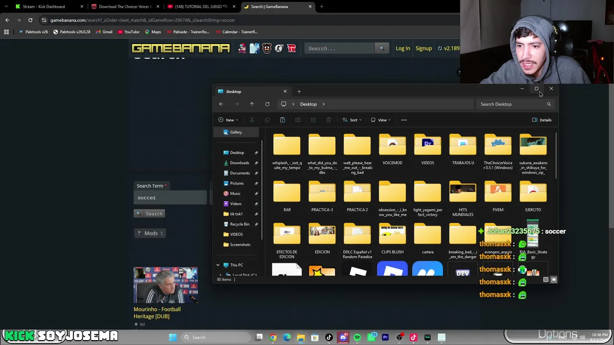The image size is (614, 345).
Task: Open the Sort dropdown menu
Action: point(352,120)
